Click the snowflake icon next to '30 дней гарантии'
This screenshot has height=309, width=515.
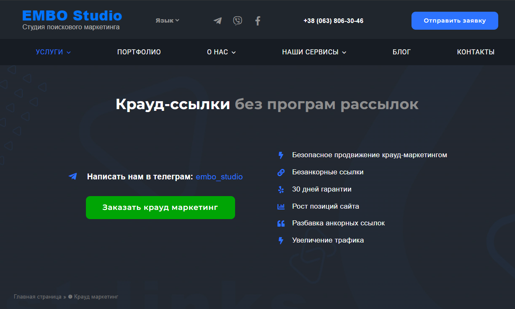pyautogui.click(x=280, y=189)
